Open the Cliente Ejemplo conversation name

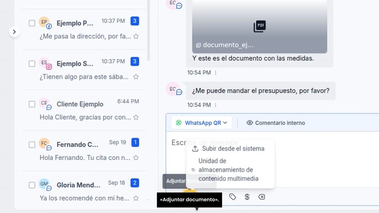(x=80, y=104)
